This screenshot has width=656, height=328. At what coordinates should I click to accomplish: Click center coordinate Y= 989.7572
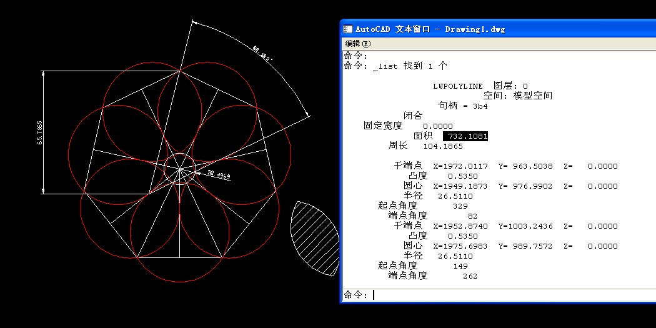[x=525, y=246]
